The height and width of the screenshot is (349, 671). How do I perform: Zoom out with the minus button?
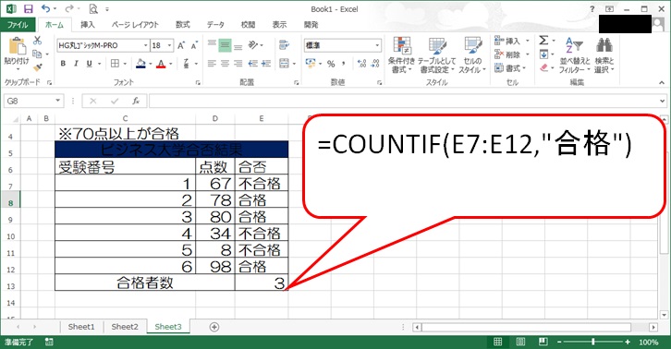click(559, 342)
